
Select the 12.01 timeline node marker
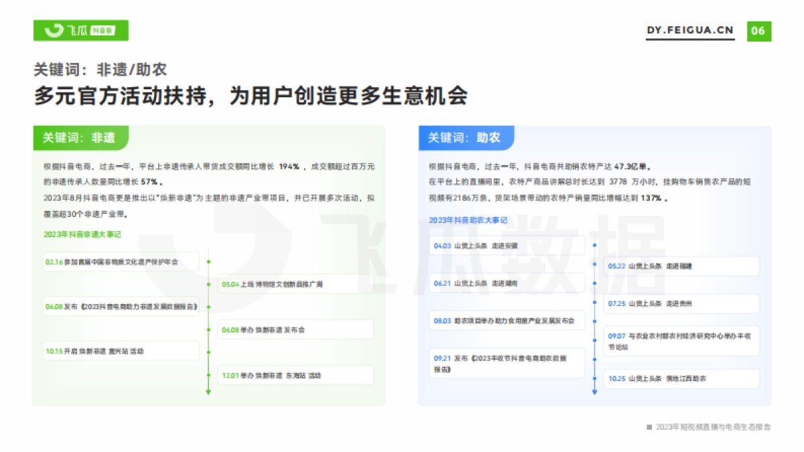click(208, 376)
